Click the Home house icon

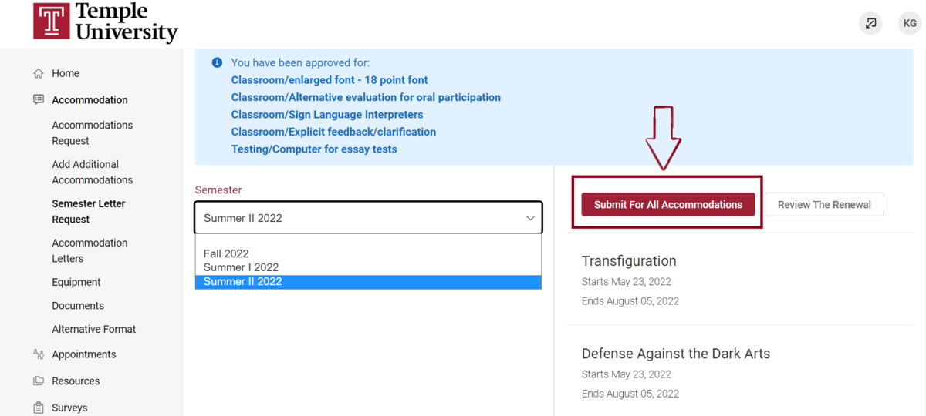tap(39, 73)
